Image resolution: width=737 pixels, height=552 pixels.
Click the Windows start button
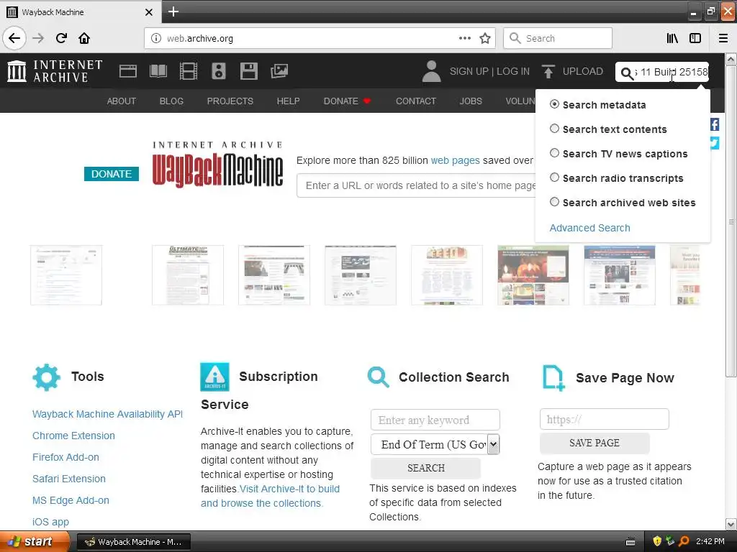point(33,541)
